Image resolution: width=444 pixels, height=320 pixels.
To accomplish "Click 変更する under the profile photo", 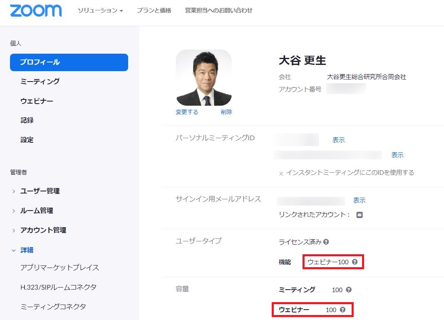I will pyautogui.click(x=187, y=112).
